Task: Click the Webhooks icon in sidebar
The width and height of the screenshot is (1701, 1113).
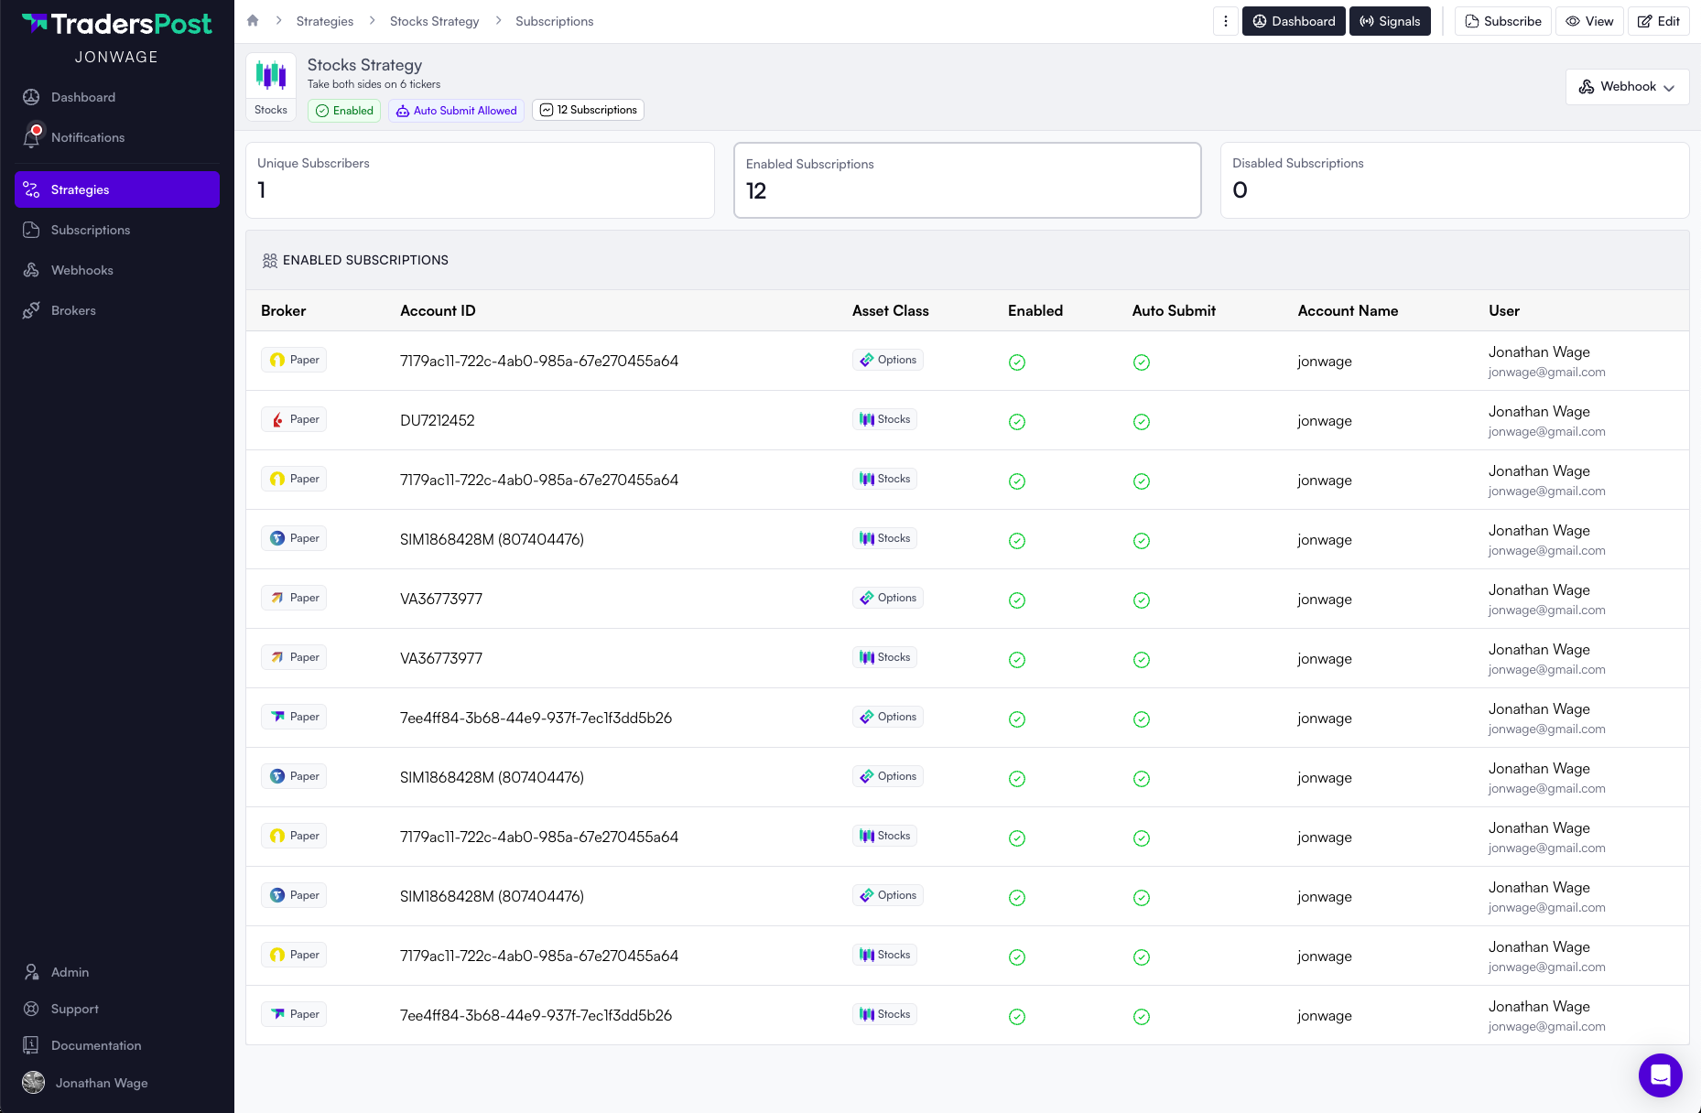Action: 32,270
